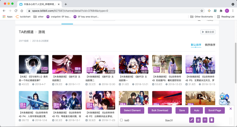
Task: Click TA的频道 breadcrumb link
Action: pos(26,32)
